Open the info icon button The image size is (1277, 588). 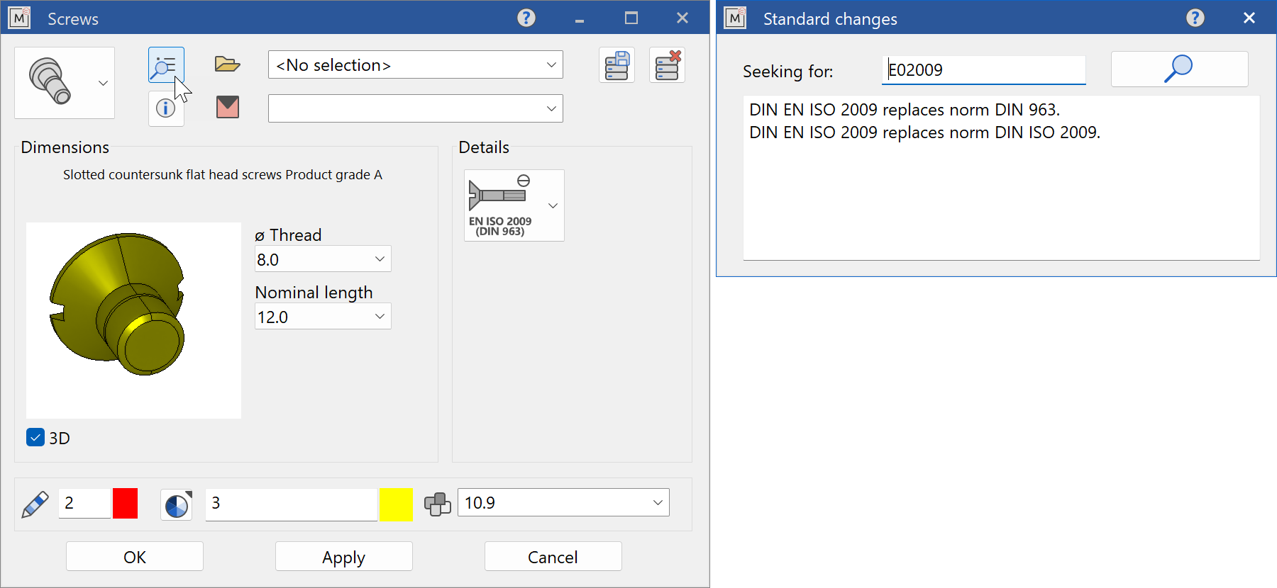pos(166,108)
